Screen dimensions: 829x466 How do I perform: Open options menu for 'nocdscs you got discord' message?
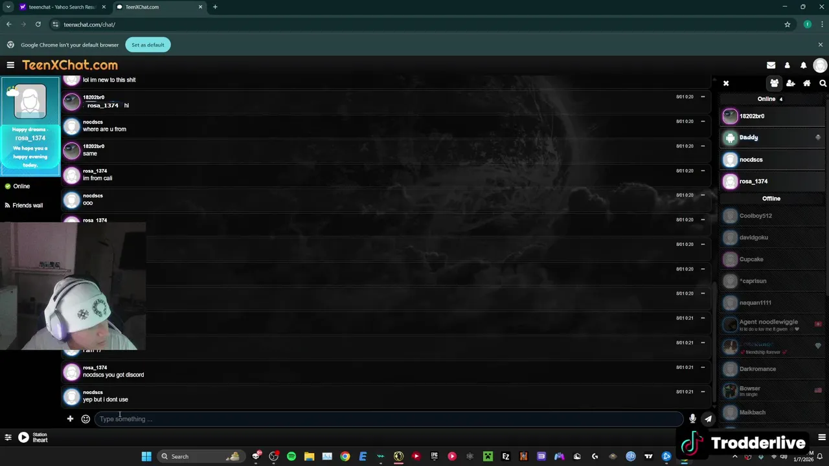[703, 368]
